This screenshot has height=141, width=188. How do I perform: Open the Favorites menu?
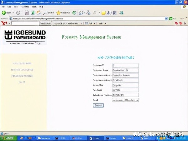coord(24,7)
